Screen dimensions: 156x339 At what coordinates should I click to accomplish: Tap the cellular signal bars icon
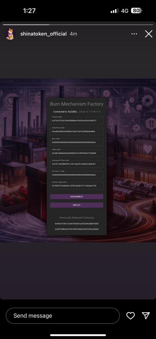click(x=114, y=11)
